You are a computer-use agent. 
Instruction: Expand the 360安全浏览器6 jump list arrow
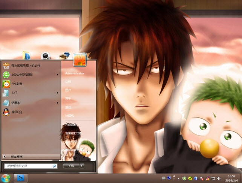(58, 75)
